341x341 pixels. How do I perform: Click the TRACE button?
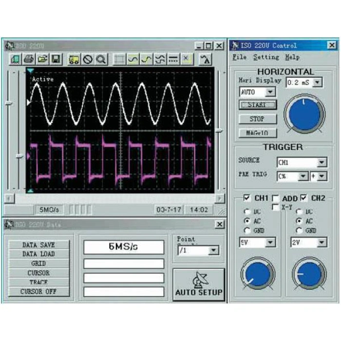[x=39, y=282]
